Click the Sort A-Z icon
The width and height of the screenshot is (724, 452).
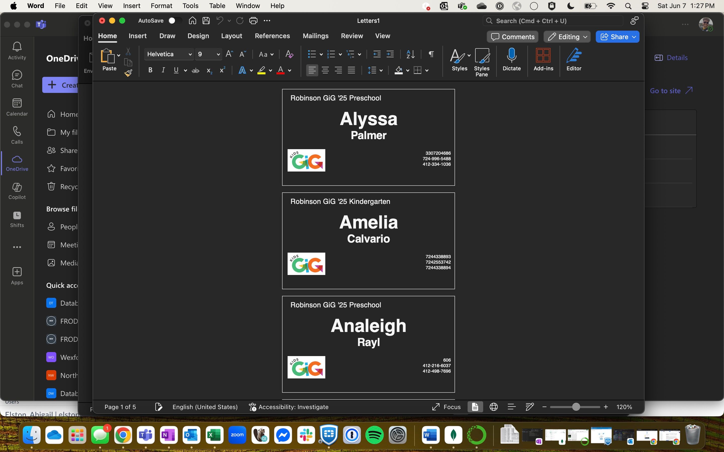411,54
